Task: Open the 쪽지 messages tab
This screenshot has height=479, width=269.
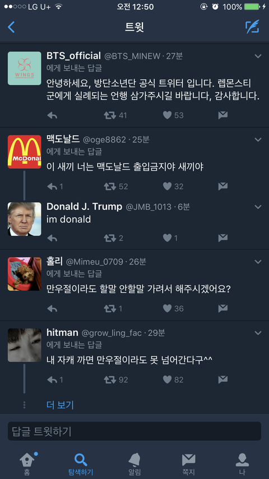Action: pyautogui.click(x=188, y=463)
